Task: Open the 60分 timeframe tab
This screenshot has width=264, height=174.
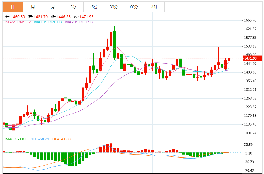Action: pyautogui.click(x=134, y=7)
